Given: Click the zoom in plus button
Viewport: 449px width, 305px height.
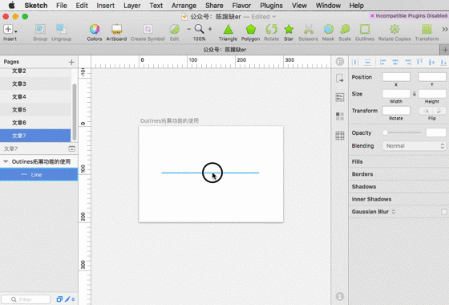Looking at the screenshot, I should click(x=210, y=29).
